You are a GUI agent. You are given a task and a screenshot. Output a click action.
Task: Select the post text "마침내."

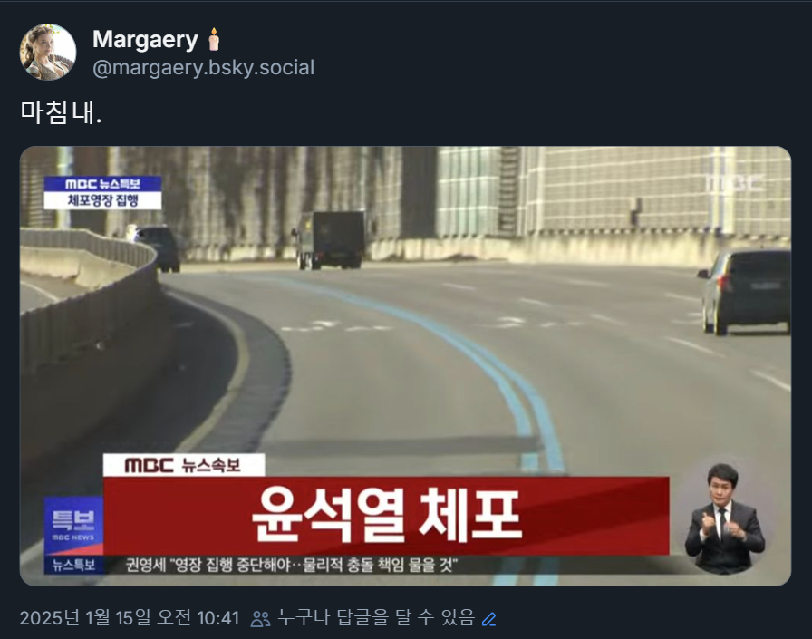click(61, 112)
